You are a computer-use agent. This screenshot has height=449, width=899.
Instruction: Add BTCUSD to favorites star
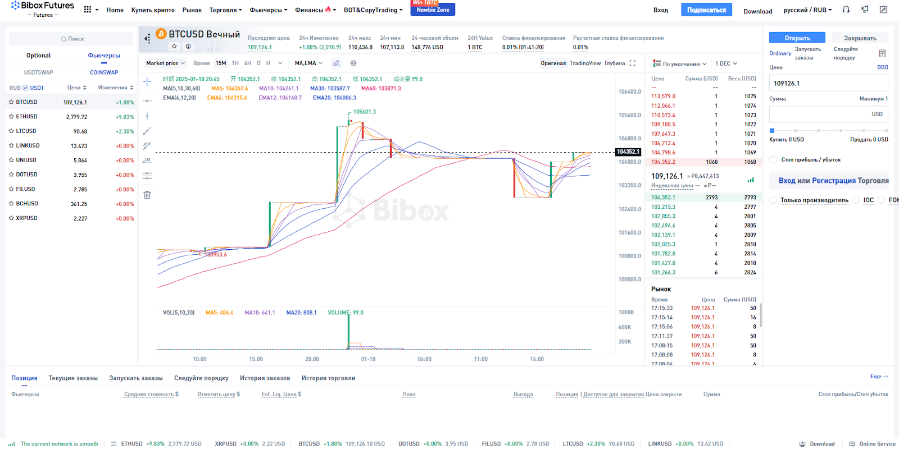point(174,47)
